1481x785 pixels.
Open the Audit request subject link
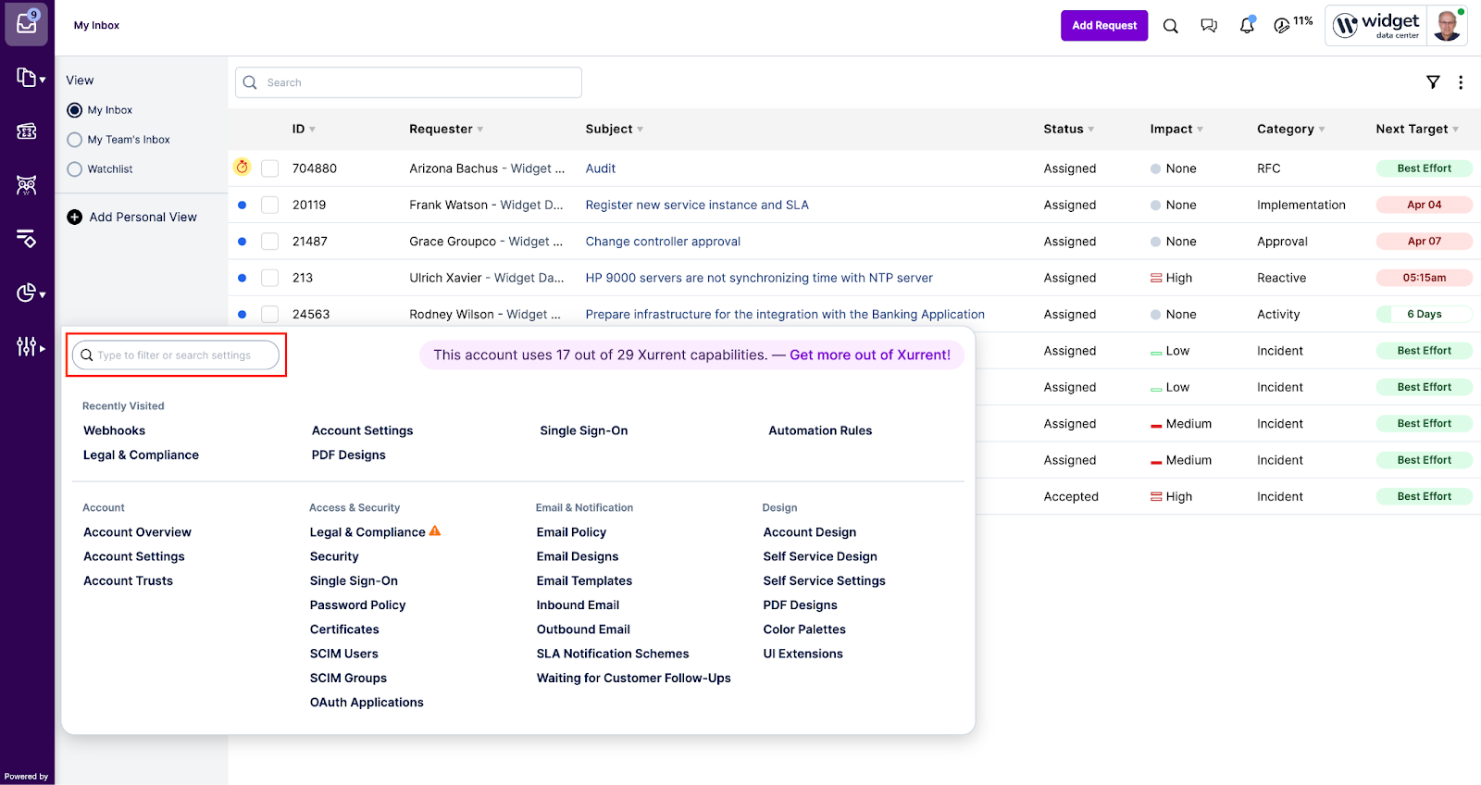coord(601,168)
